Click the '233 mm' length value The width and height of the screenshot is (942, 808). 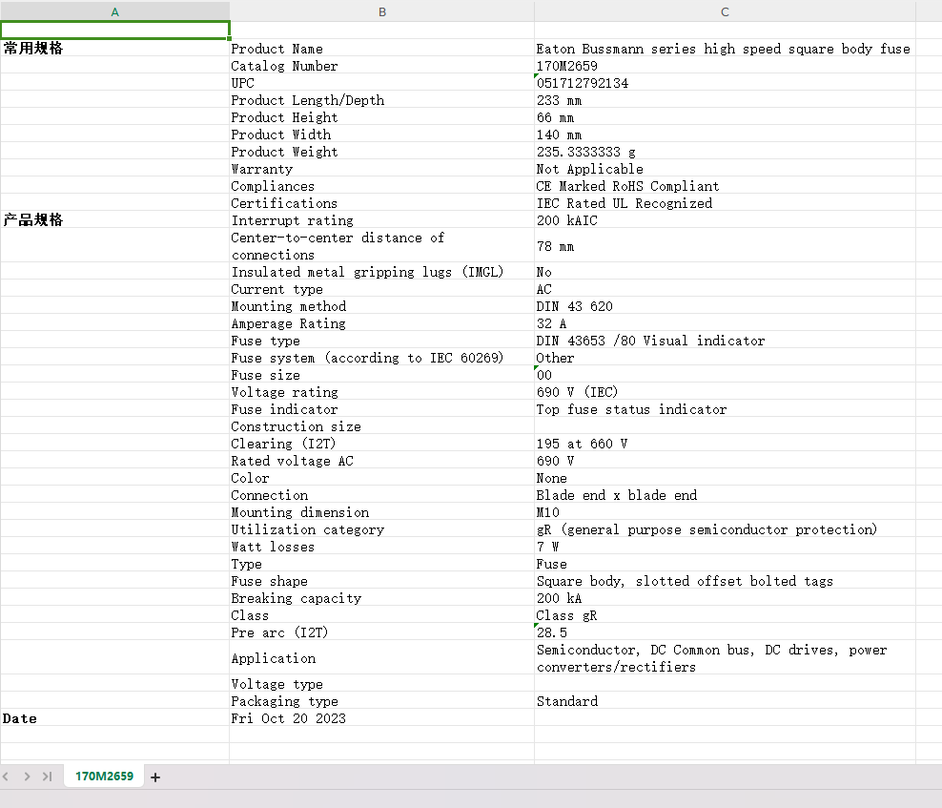tap(725, 100)
